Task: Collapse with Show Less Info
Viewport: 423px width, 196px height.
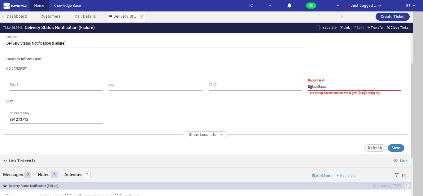Action: coord(206,135)
